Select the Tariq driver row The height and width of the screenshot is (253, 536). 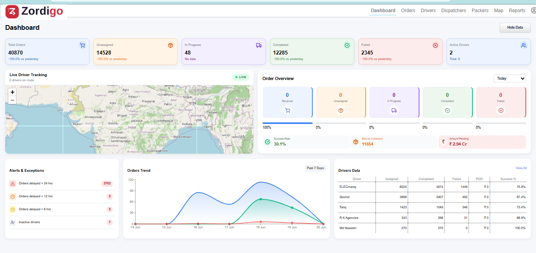click(432, 207)
